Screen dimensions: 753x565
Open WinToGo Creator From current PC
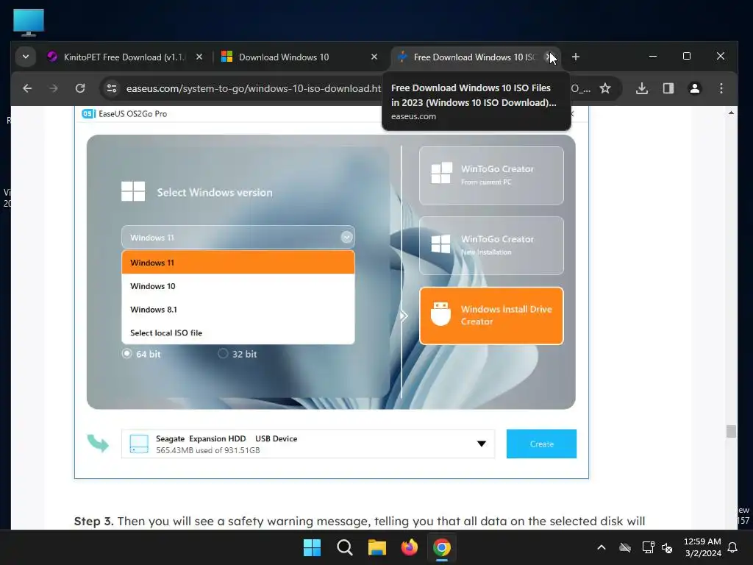coord(491,175)
